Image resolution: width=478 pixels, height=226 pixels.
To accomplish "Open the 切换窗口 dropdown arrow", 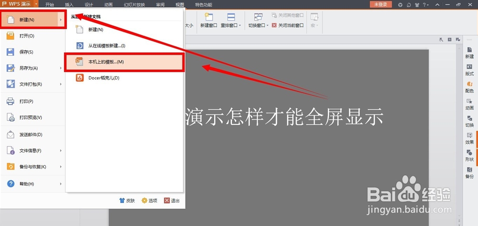I will click(x=267, y=25).
